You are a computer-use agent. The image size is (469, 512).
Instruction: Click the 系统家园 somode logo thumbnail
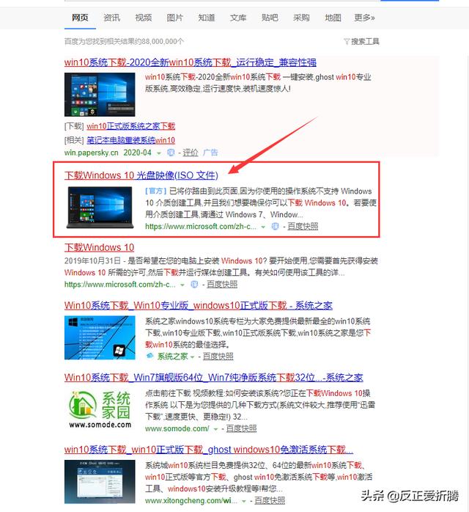[x=100, y=409]
